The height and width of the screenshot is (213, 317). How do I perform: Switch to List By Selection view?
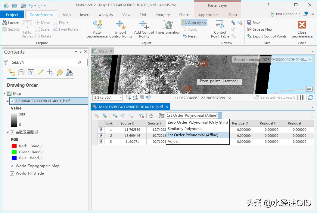31,72
